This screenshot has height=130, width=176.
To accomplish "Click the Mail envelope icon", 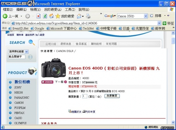I will coord(79,16).
